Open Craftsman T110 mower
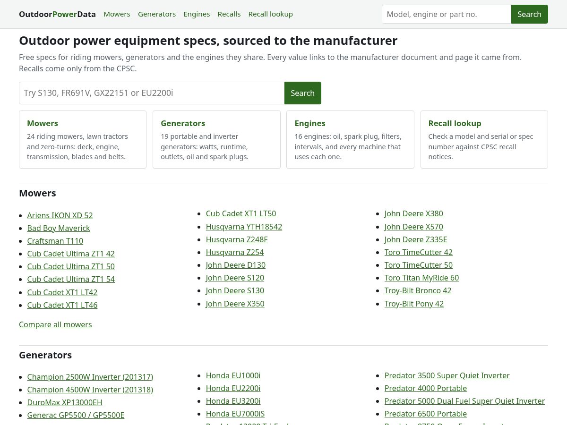The image size is (567, 425). click(55, 241)
